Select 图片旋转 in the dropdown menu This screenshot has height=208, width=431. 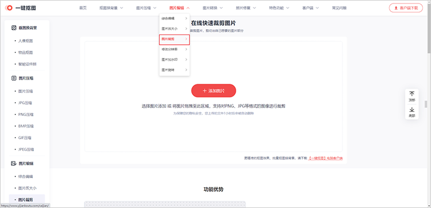pyautogui.click(x=175, y=70)
